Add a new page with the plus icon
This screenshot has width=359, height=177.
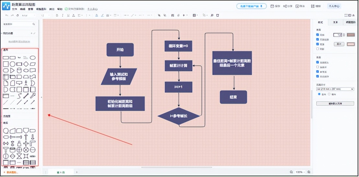tap(77, 172)
